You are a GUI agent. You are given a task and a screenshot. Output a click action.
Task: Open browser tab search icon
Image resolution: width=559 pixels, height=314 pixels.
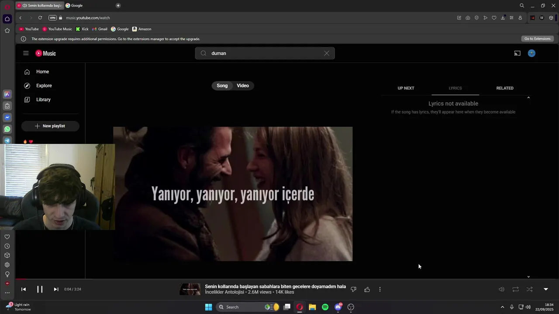coord(521,6)
